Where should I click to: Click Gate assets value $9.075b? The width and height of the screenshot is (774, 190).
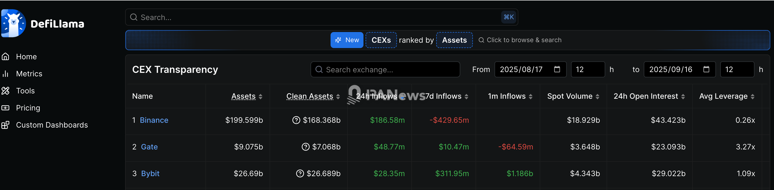click(248, 147)
